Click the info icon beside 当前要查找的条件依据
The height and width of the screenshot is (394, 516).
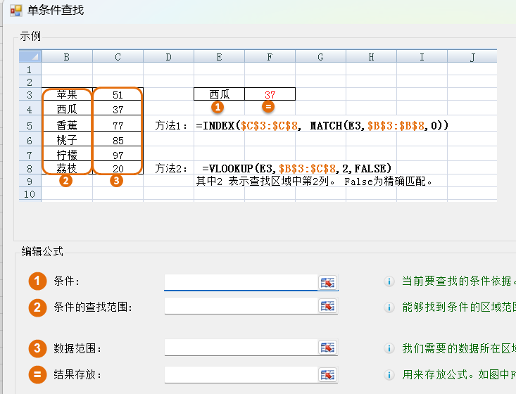pos(389,281)
